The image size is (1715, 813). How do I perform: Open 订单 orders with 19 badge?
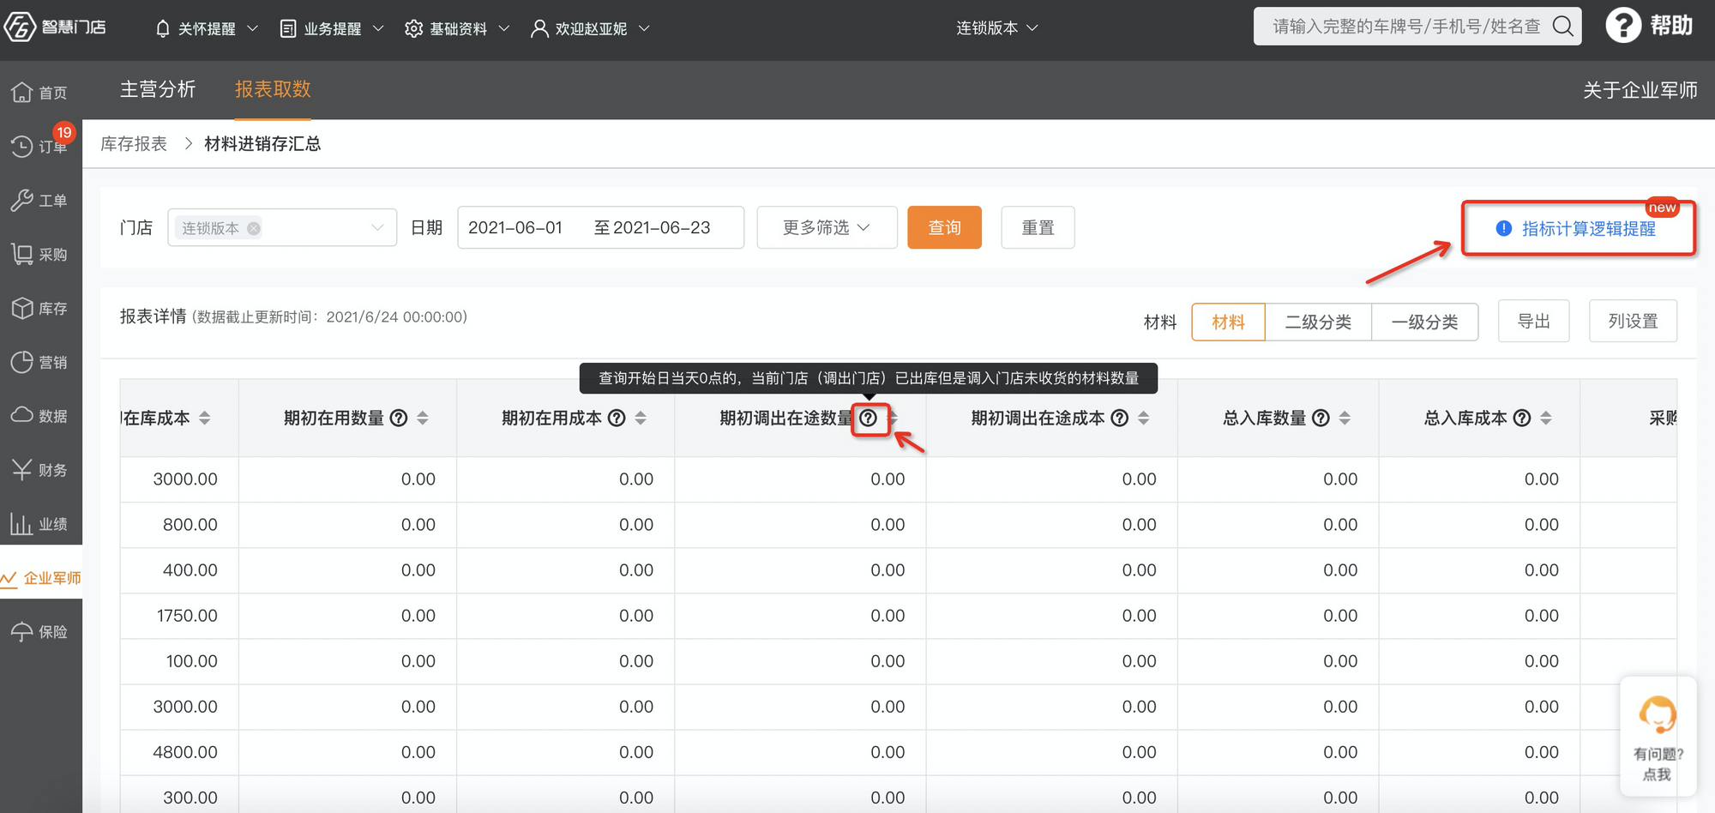pos(40,146)
